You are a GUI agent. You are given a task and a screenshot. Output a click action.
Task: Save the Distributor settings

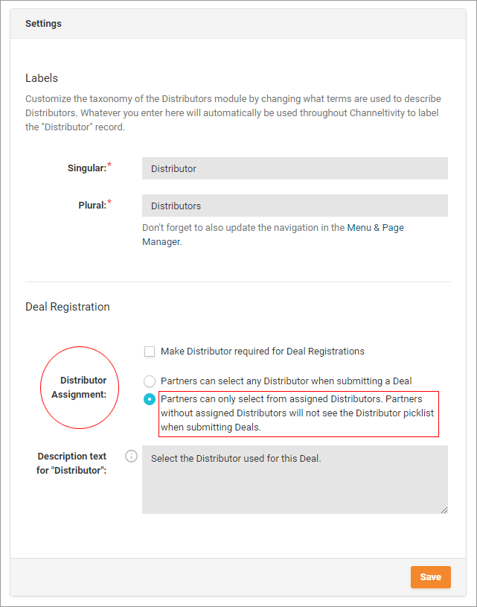pyautogui.click(x=430, y=576)
